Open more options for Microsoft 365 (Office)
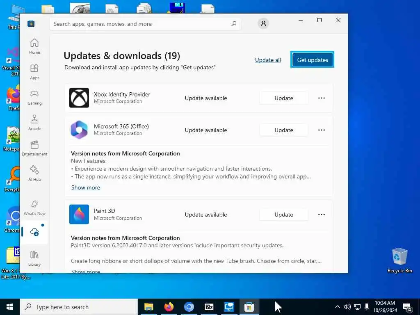 pyautogui.click(x=322, y=130)
